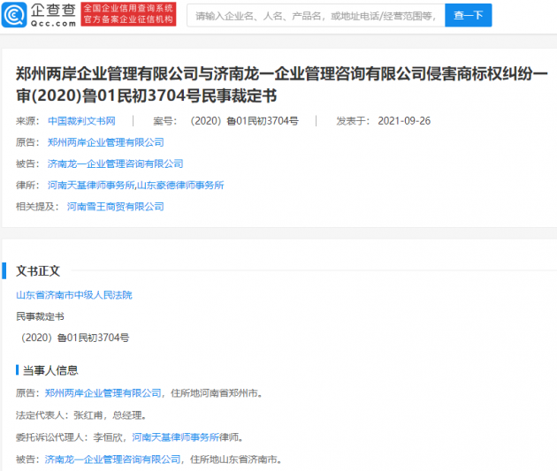This screenshot has width=557, height=471.
Task: Open the 河南雪王商贸有限公司 related company link
Action: coord(115,206)
